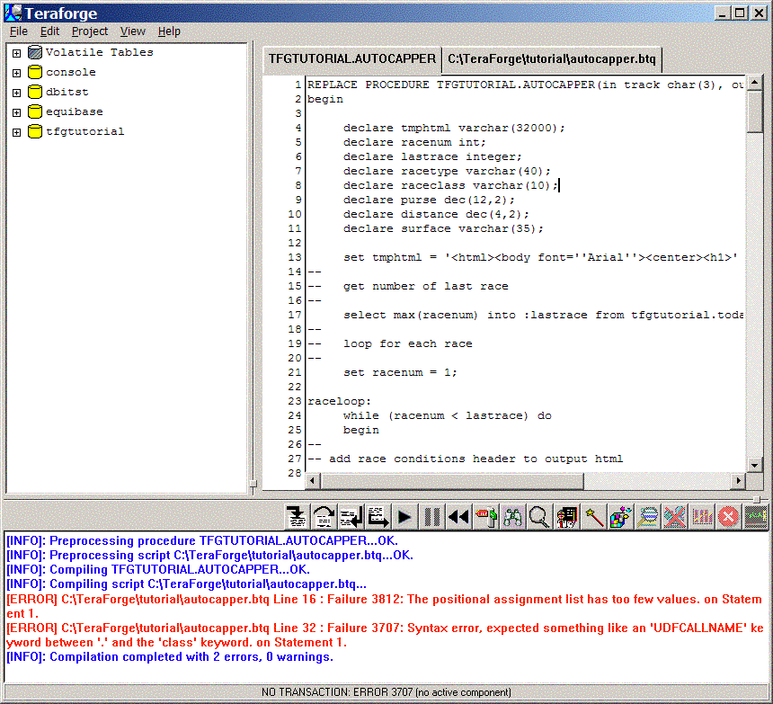Click the tfgtutorial yellow database icon

coord(35,131)
